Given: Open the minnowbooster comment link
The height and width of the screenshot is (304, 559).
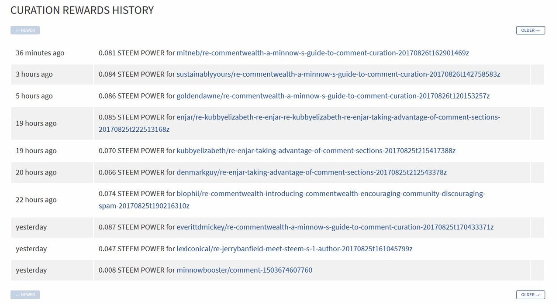Looking at the screenshot, I should coord(244,270).
